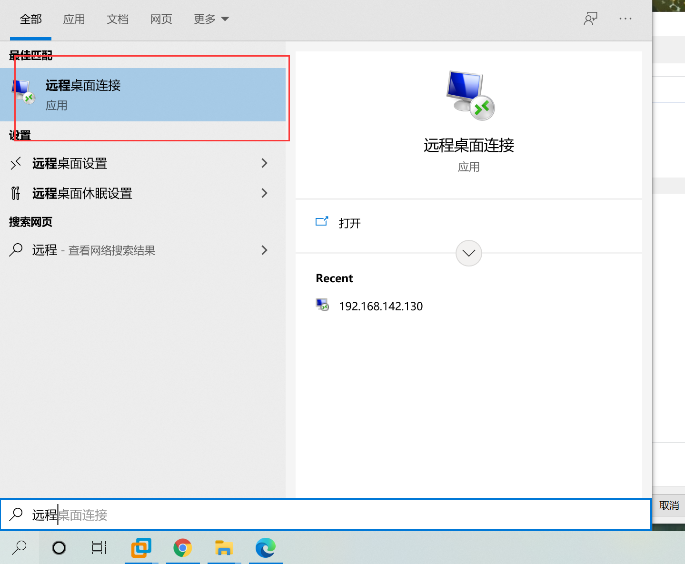Switch to the 文档 tab
685x564 pixels.
click(118, 19)
